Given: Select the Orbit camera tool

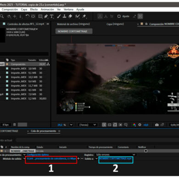Looking at the screenshot, I should click(9, 17).
